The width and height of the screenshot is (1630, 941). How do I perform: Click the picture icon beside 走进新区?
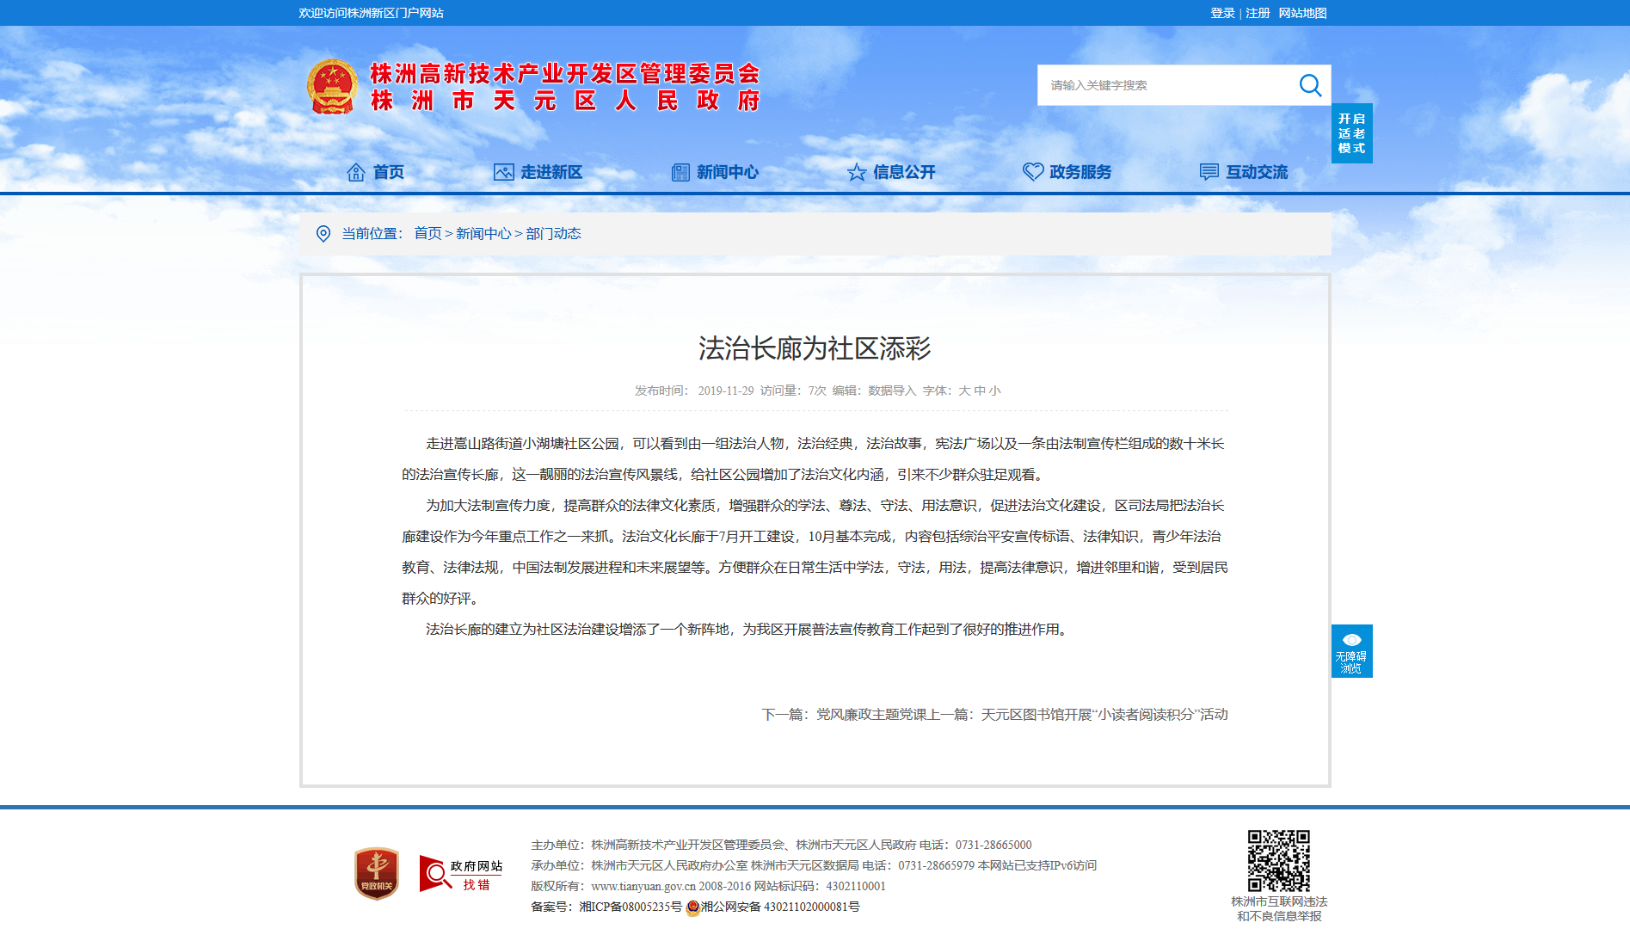pos(503,172)
